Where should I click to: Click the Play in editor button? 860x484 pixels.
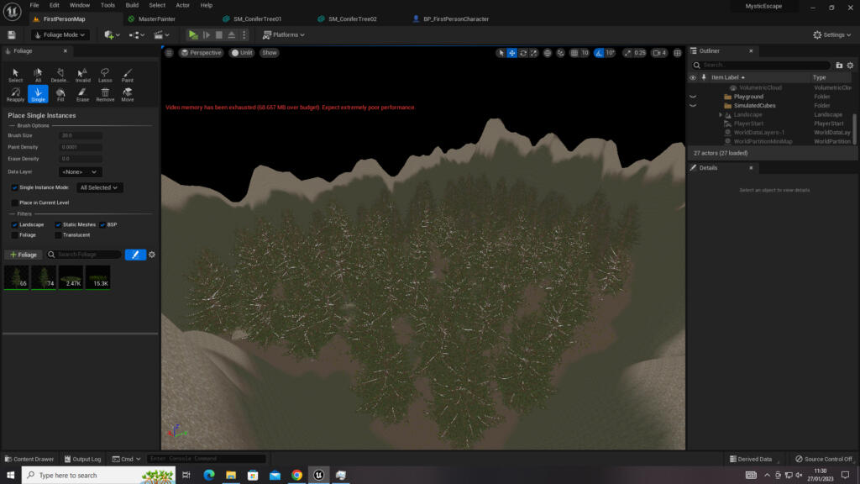coord(193,34)
